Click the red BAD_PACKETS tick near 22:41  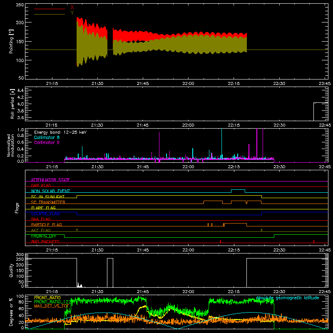314,241
